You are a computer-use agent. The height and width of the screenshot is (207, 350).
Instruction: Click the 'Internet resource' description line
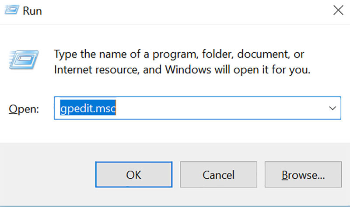[182, 70]
